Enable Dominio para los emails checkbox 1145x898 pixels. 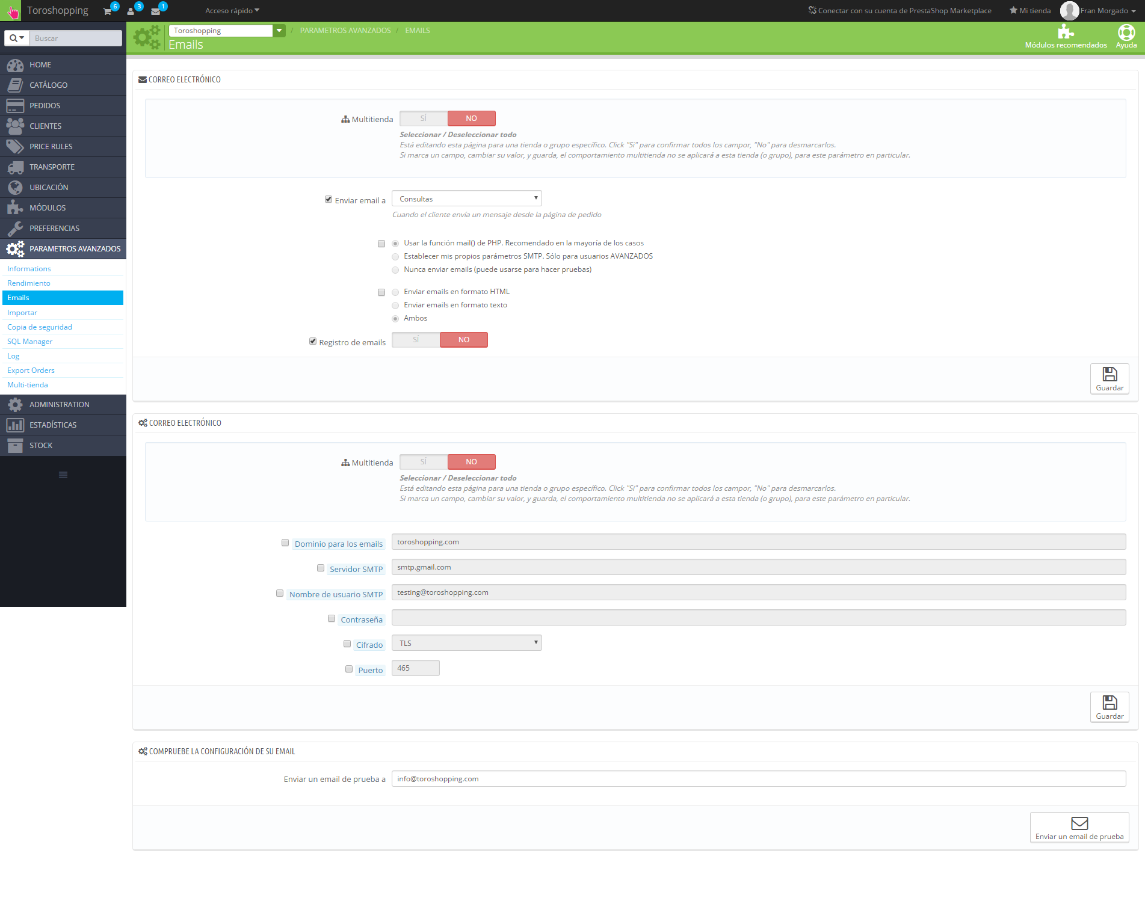pos(285,543)
